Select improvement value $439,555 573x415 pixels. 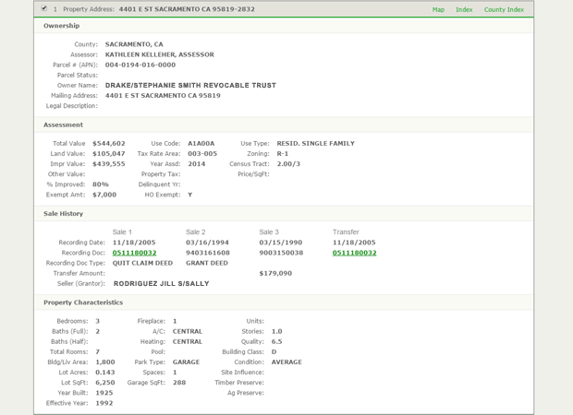109,164
